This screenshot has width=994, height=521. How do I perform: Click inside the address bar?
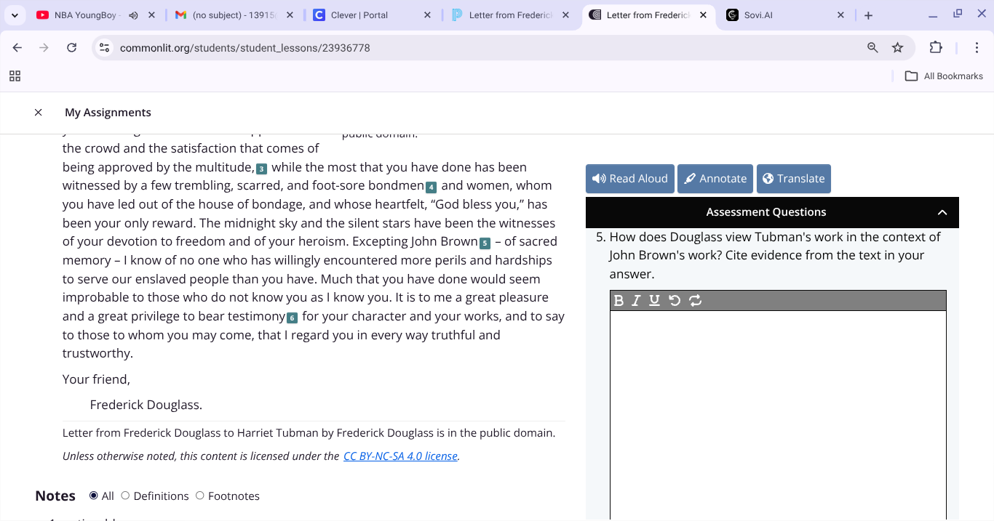click(x=291, y=47)
